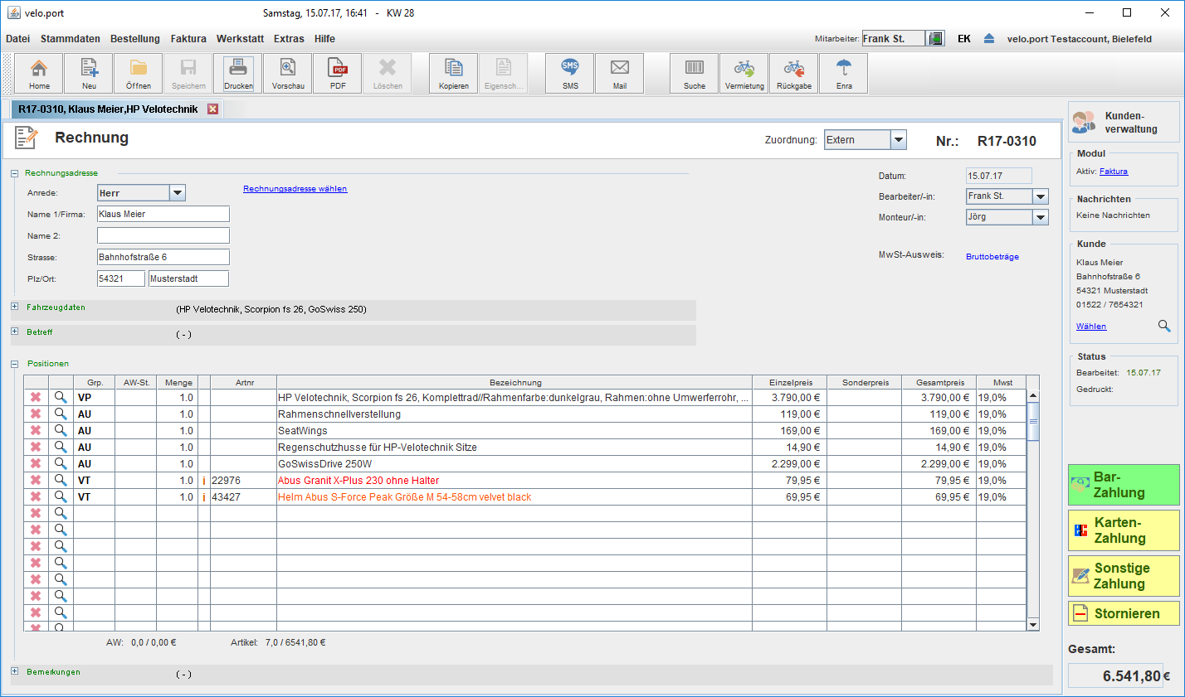Click the Suche barcode search icon
Image resolution: width=1185 pixels, height=697 pixels.
[695, 73]
